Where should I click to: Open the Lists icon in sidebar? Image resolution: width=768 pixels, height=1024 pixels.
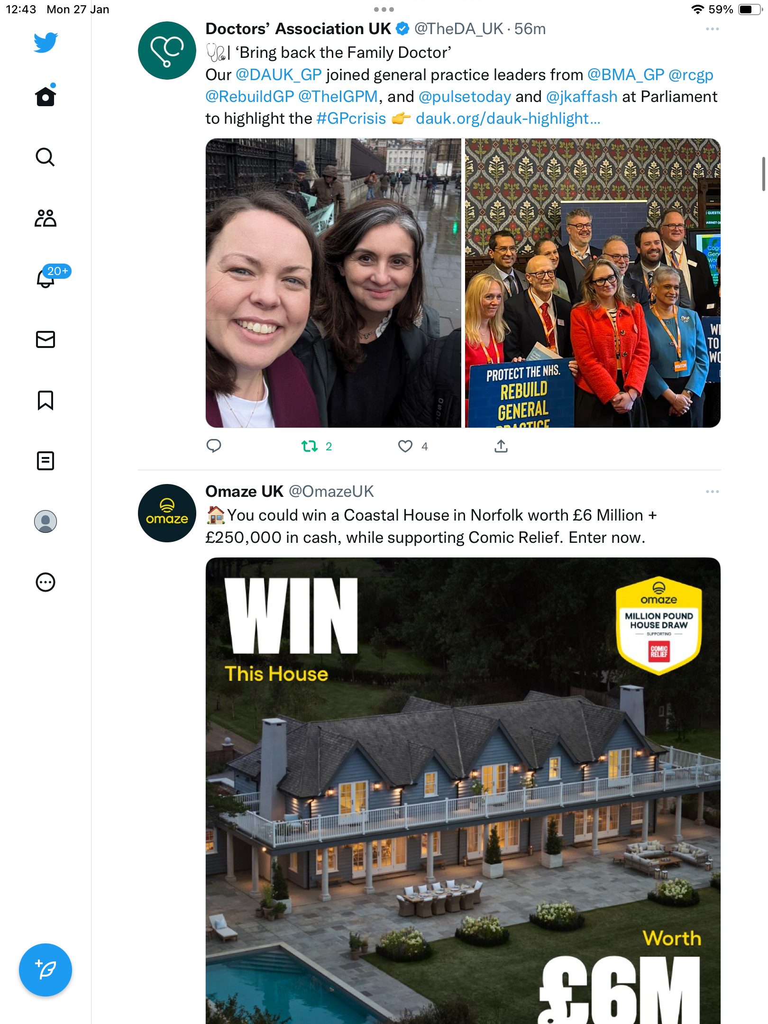tap(46, 461)
